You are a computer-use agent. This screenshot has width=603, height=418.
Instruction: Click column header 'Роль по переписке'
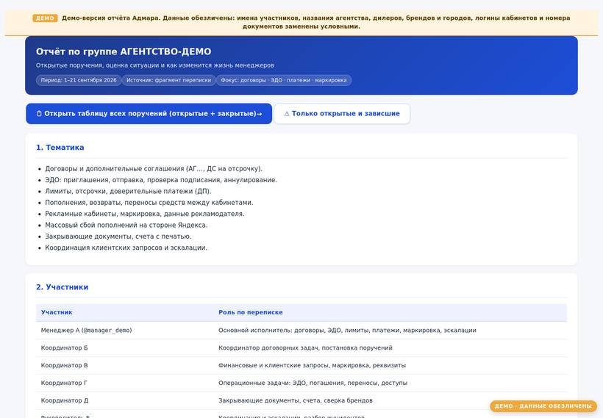[x=250, y=312]
